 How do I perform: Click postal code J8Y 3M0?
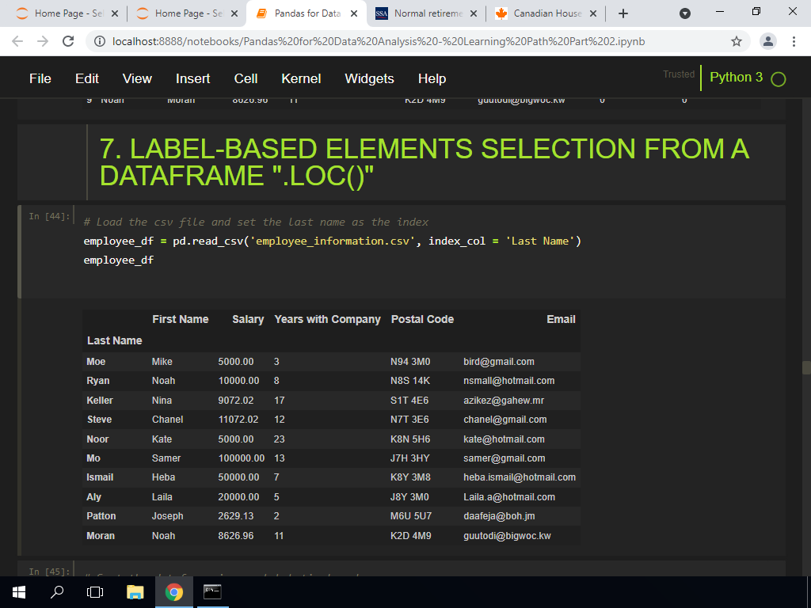[409, 497]
